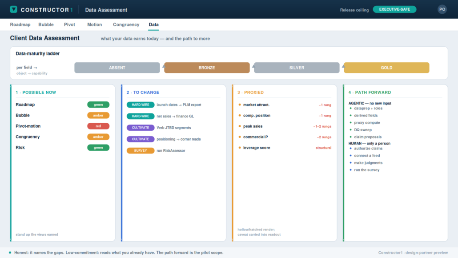Click 'launch dates → PLM export' text
The width and height of the screenshot is (458, 258).
tap(179, 105)
